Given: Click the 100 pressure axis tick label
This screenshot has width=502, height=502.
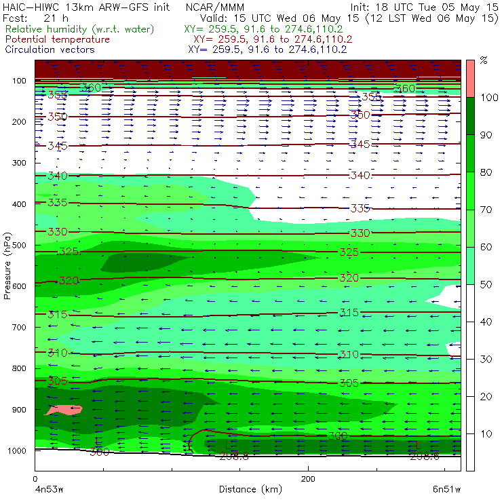Looking at the screenshot, I should point(19,81).
